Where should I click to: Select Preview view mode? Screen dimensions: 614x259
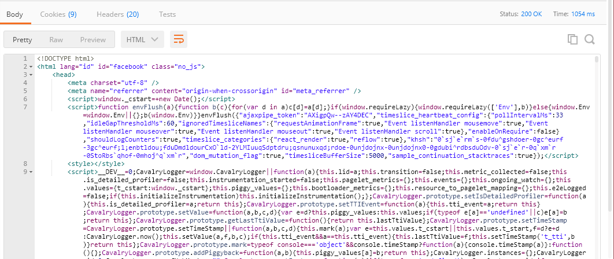(93, 39)
